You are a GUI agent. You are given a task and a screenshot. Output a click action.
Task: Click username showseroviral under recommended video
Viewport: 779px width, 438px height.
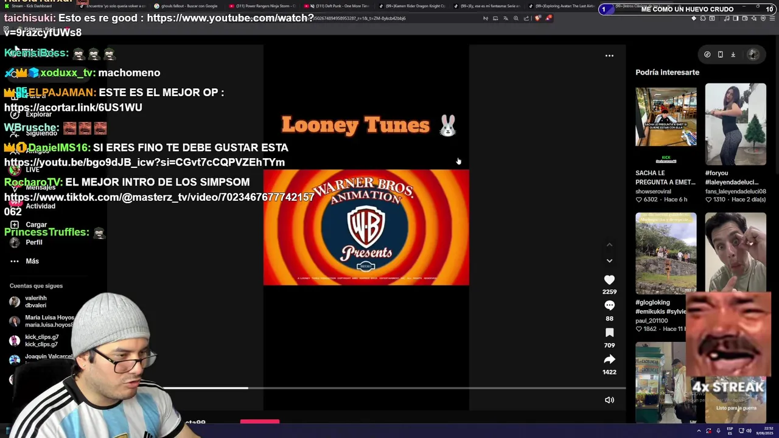point(653,192)
